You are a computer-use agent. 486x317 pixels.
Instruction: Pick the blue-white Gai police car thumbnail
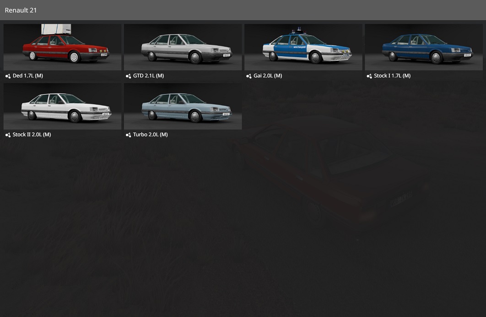point(303,48)
